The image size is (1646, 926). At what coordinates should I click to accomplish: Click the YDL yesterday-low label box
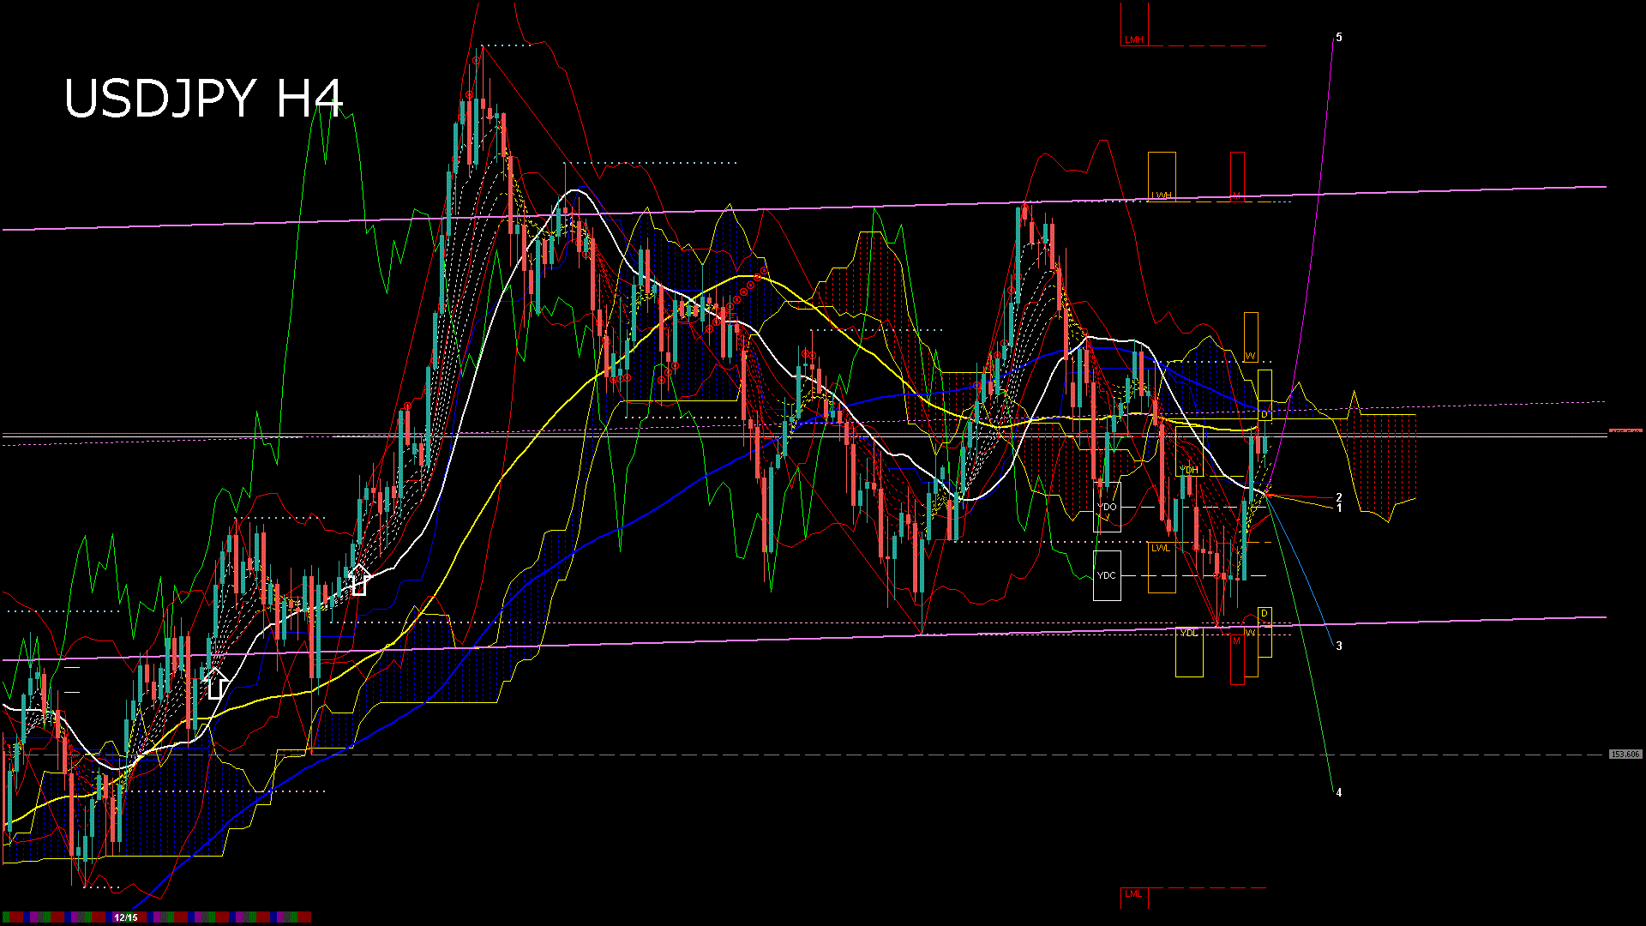point(1190,632)
